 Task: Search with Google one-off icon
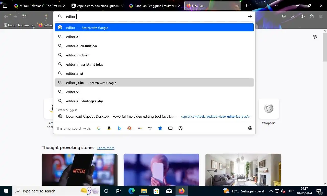point(99,128)
